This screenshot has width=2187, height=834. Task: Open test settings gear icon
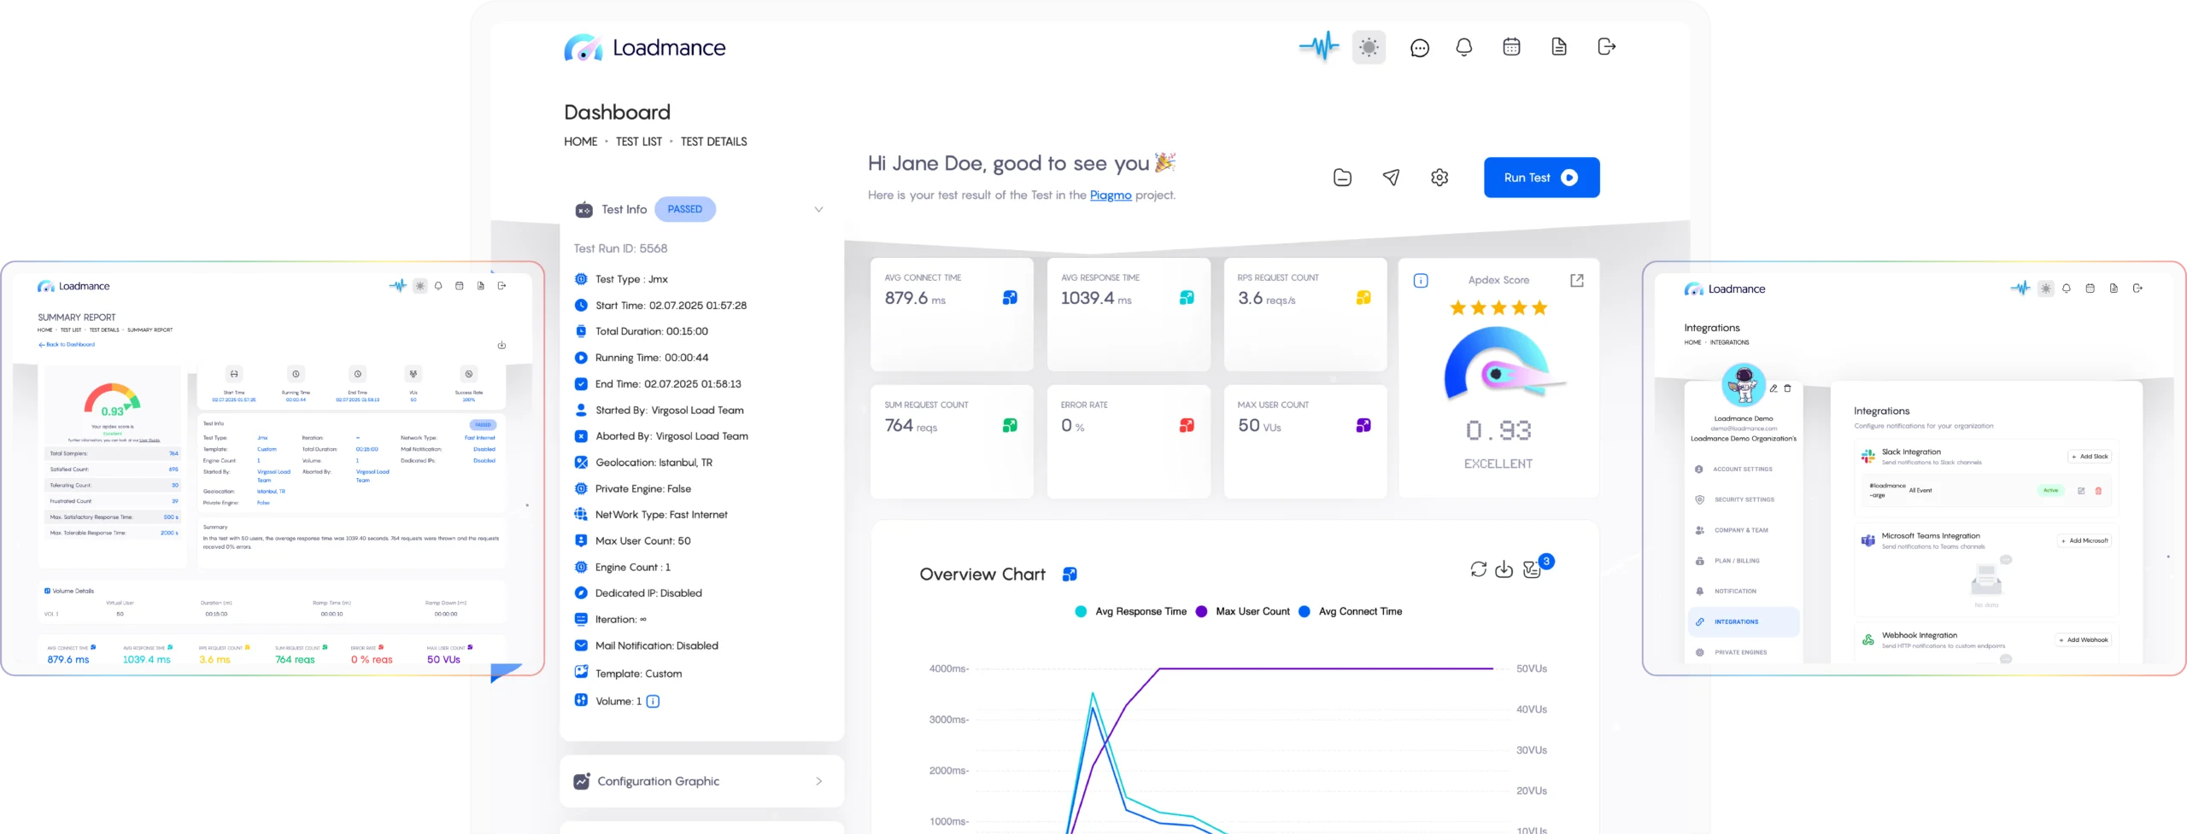1439,178
